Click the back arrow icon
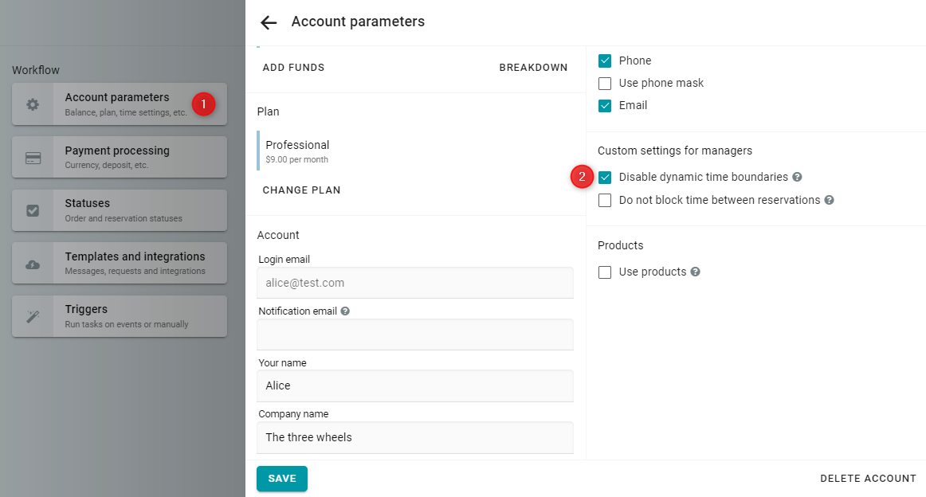This screenshot has width=926, height=497. click(269, 22)
